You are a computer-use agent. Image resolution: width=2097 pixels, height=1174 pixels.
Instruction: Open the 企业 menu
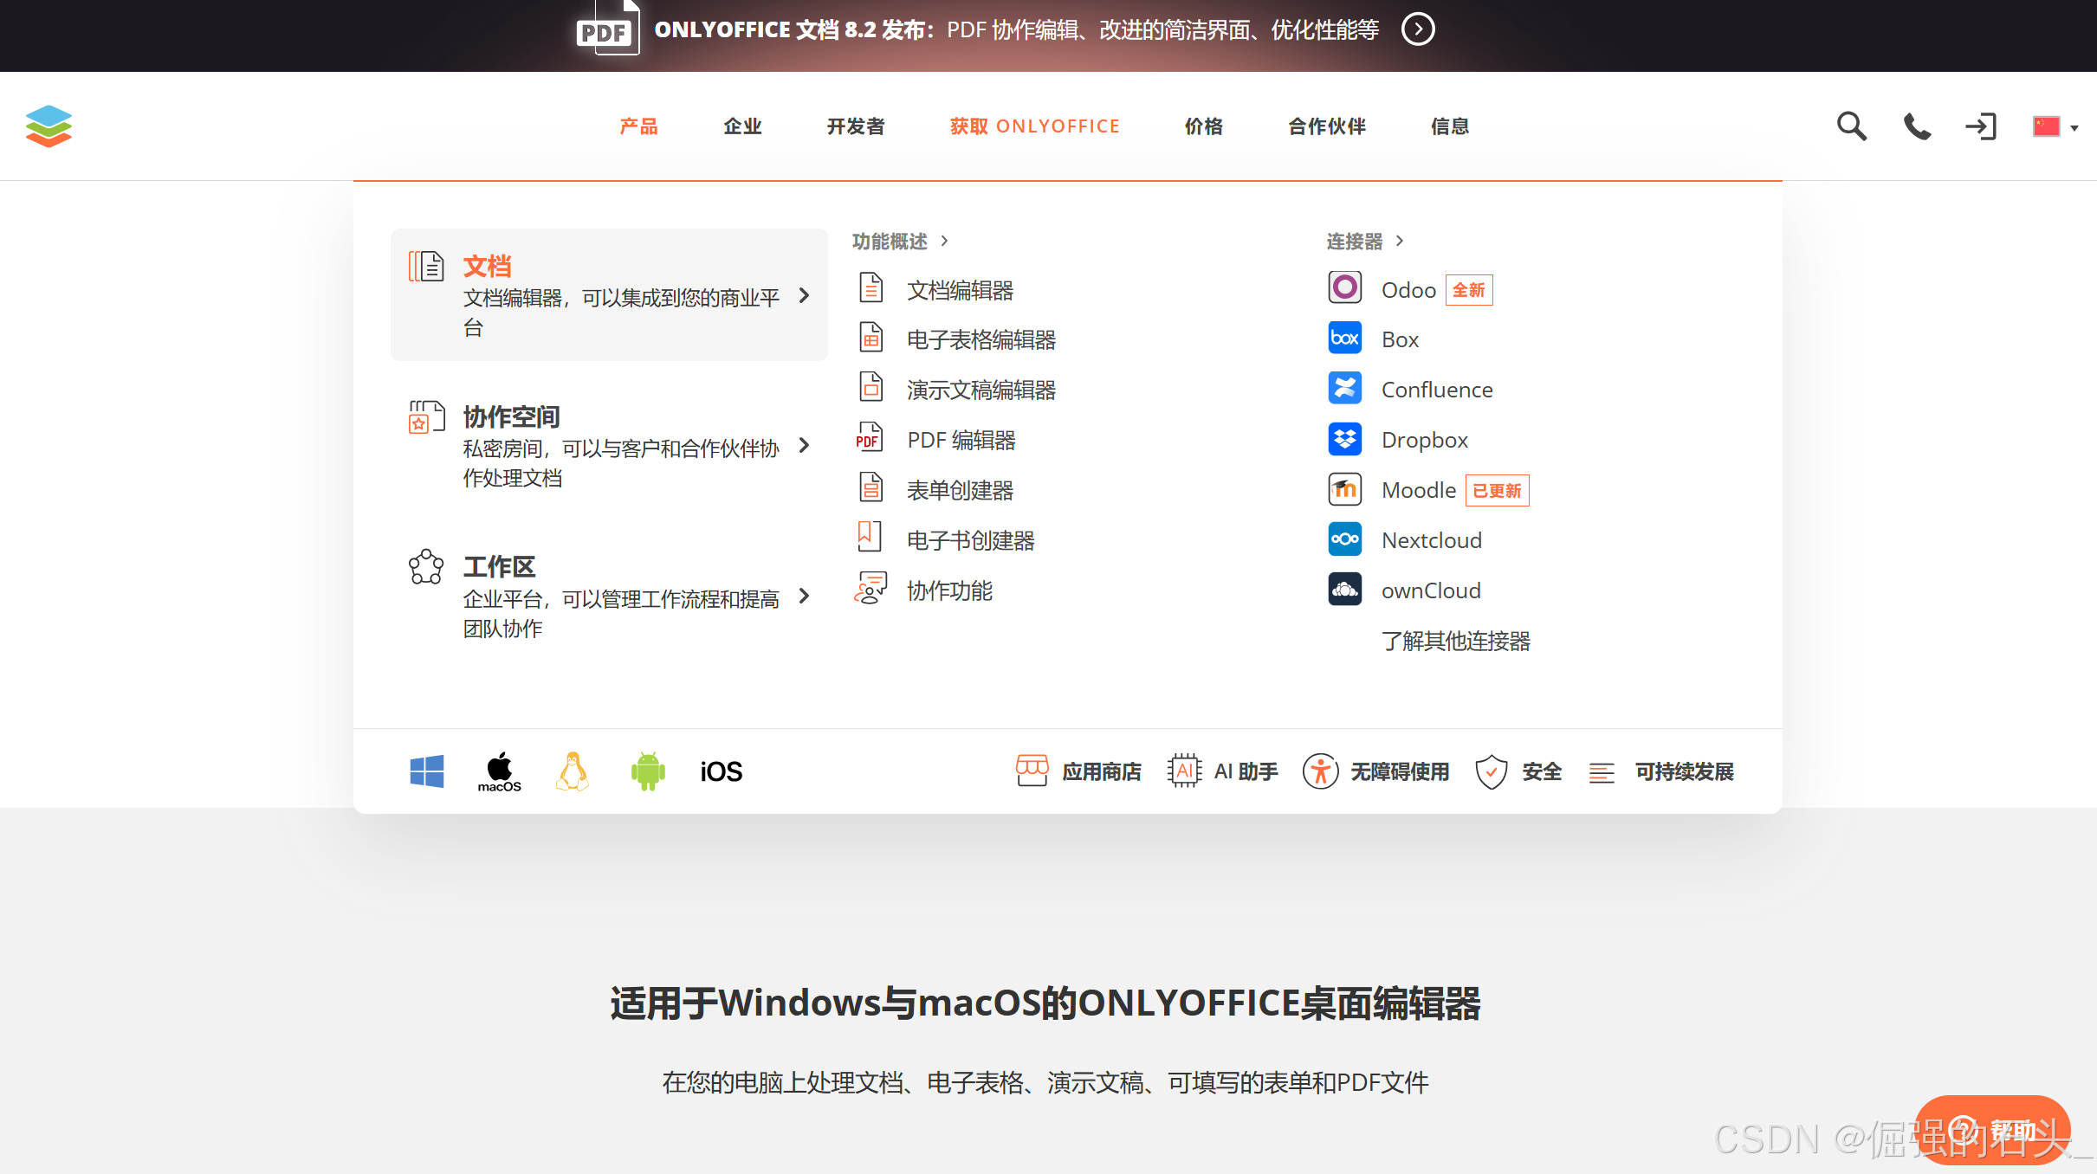pos(742,126)
